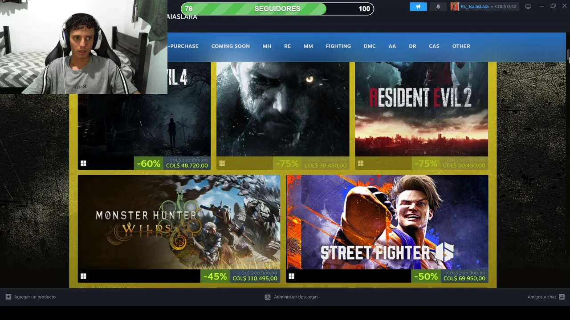Click the Agregar un producto plus icon

(8, 297)
